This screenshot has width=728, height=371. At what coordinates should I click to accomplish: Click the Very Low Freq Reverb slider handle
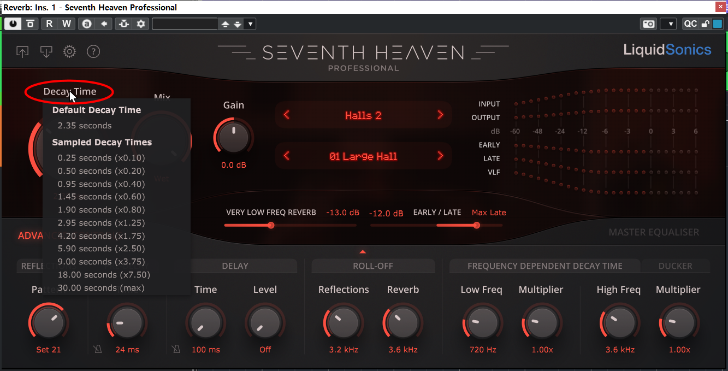(270, 225)
